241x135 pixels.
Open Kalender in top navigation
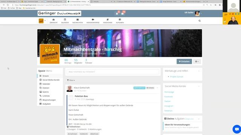coord(65,21)
